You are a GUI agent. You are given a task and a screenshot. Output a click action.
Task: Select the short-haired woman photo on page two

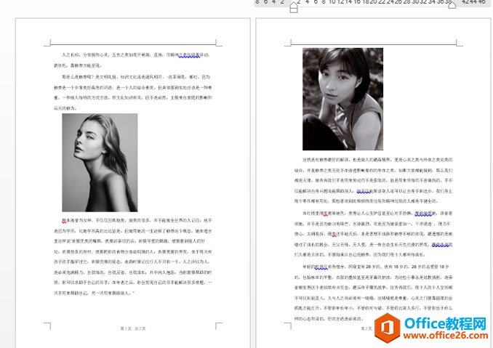point(342,99)
